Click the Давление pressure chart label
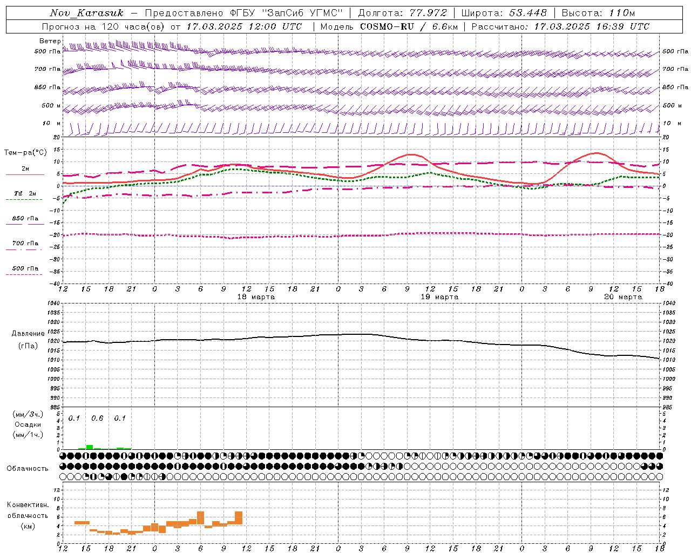 coord(28,334)
